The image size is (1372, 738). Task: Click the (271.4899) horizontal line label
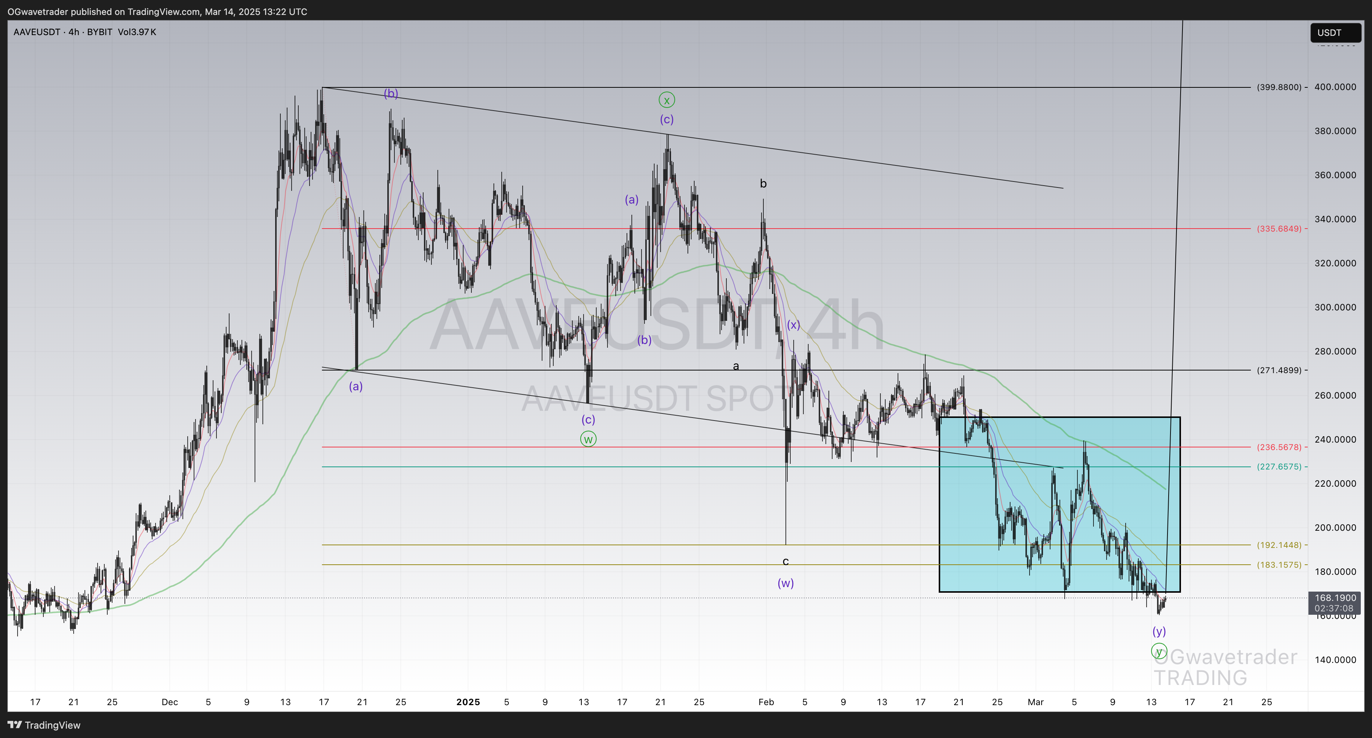1279,370
